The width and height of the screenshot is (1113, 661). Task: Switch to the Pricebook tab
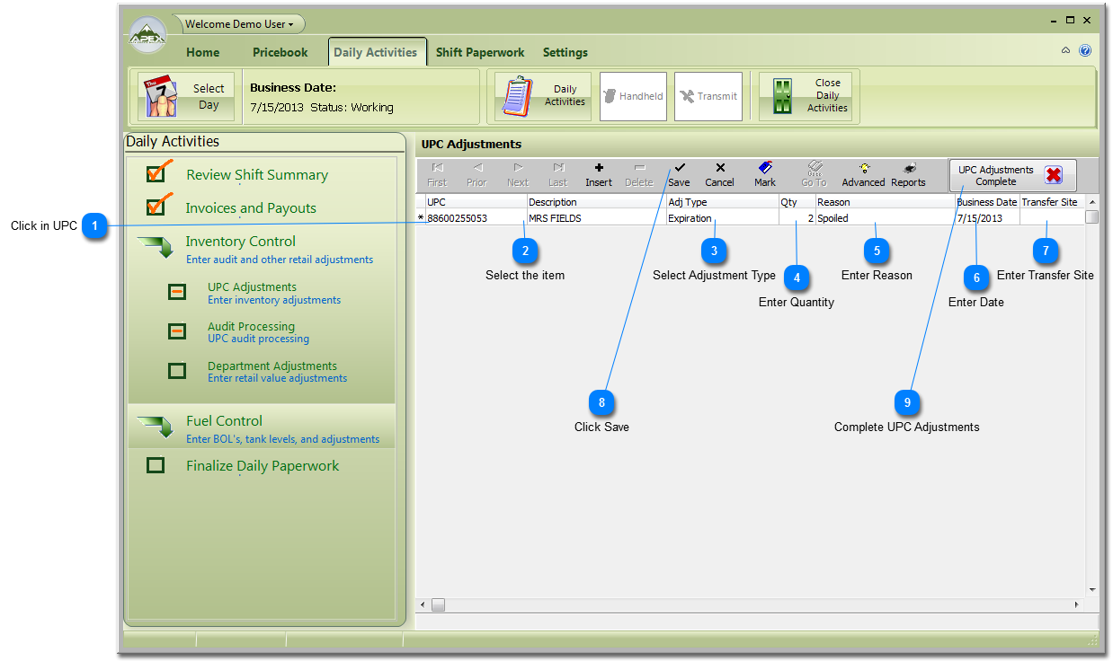280,52
